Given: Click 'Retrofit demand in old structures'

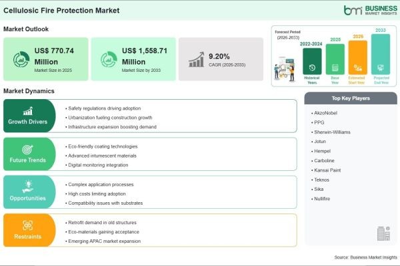Looking at the screenshot, I should (102, 223).
